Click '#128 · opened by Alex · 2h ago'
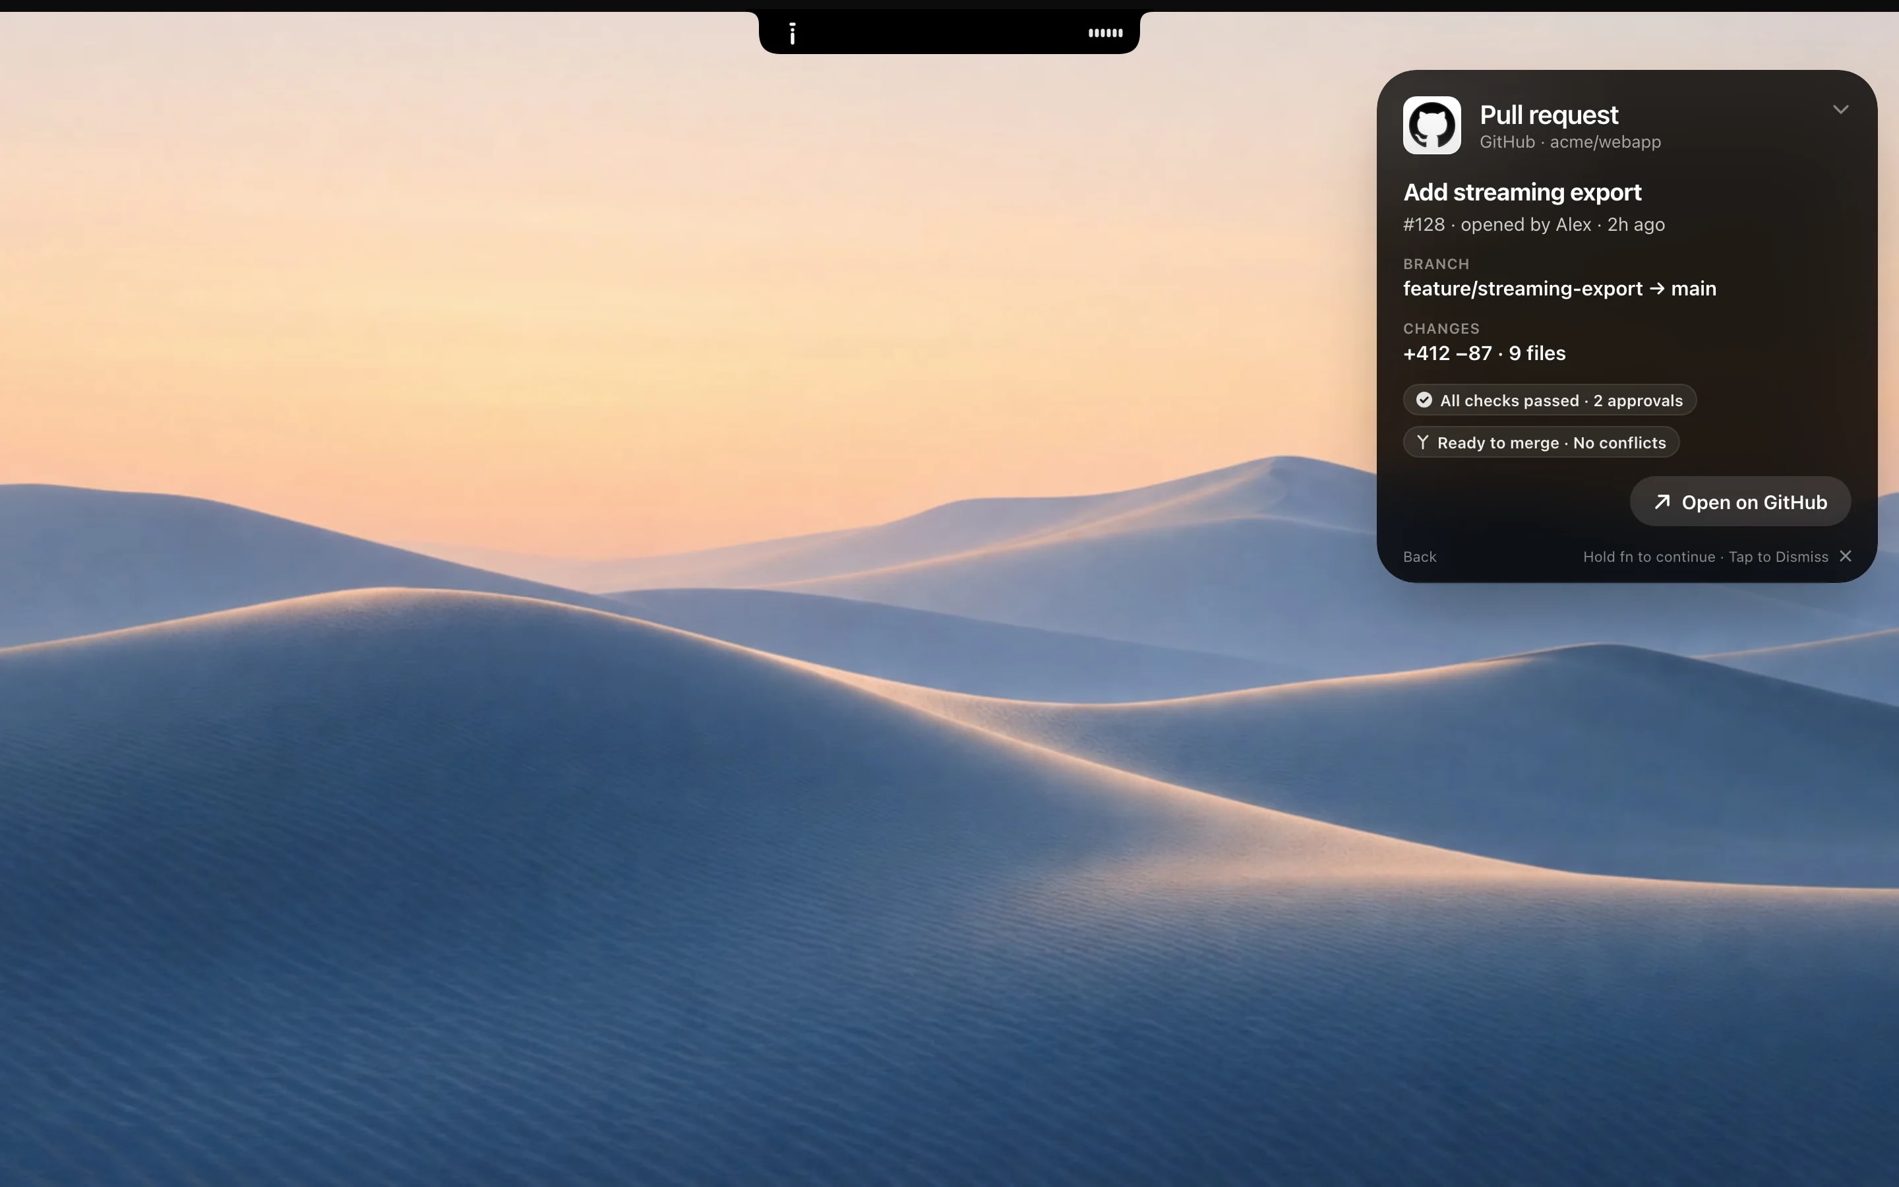Viewport: 1899px width, 1187px height. pyautogui.click(x=1533, y=224)
